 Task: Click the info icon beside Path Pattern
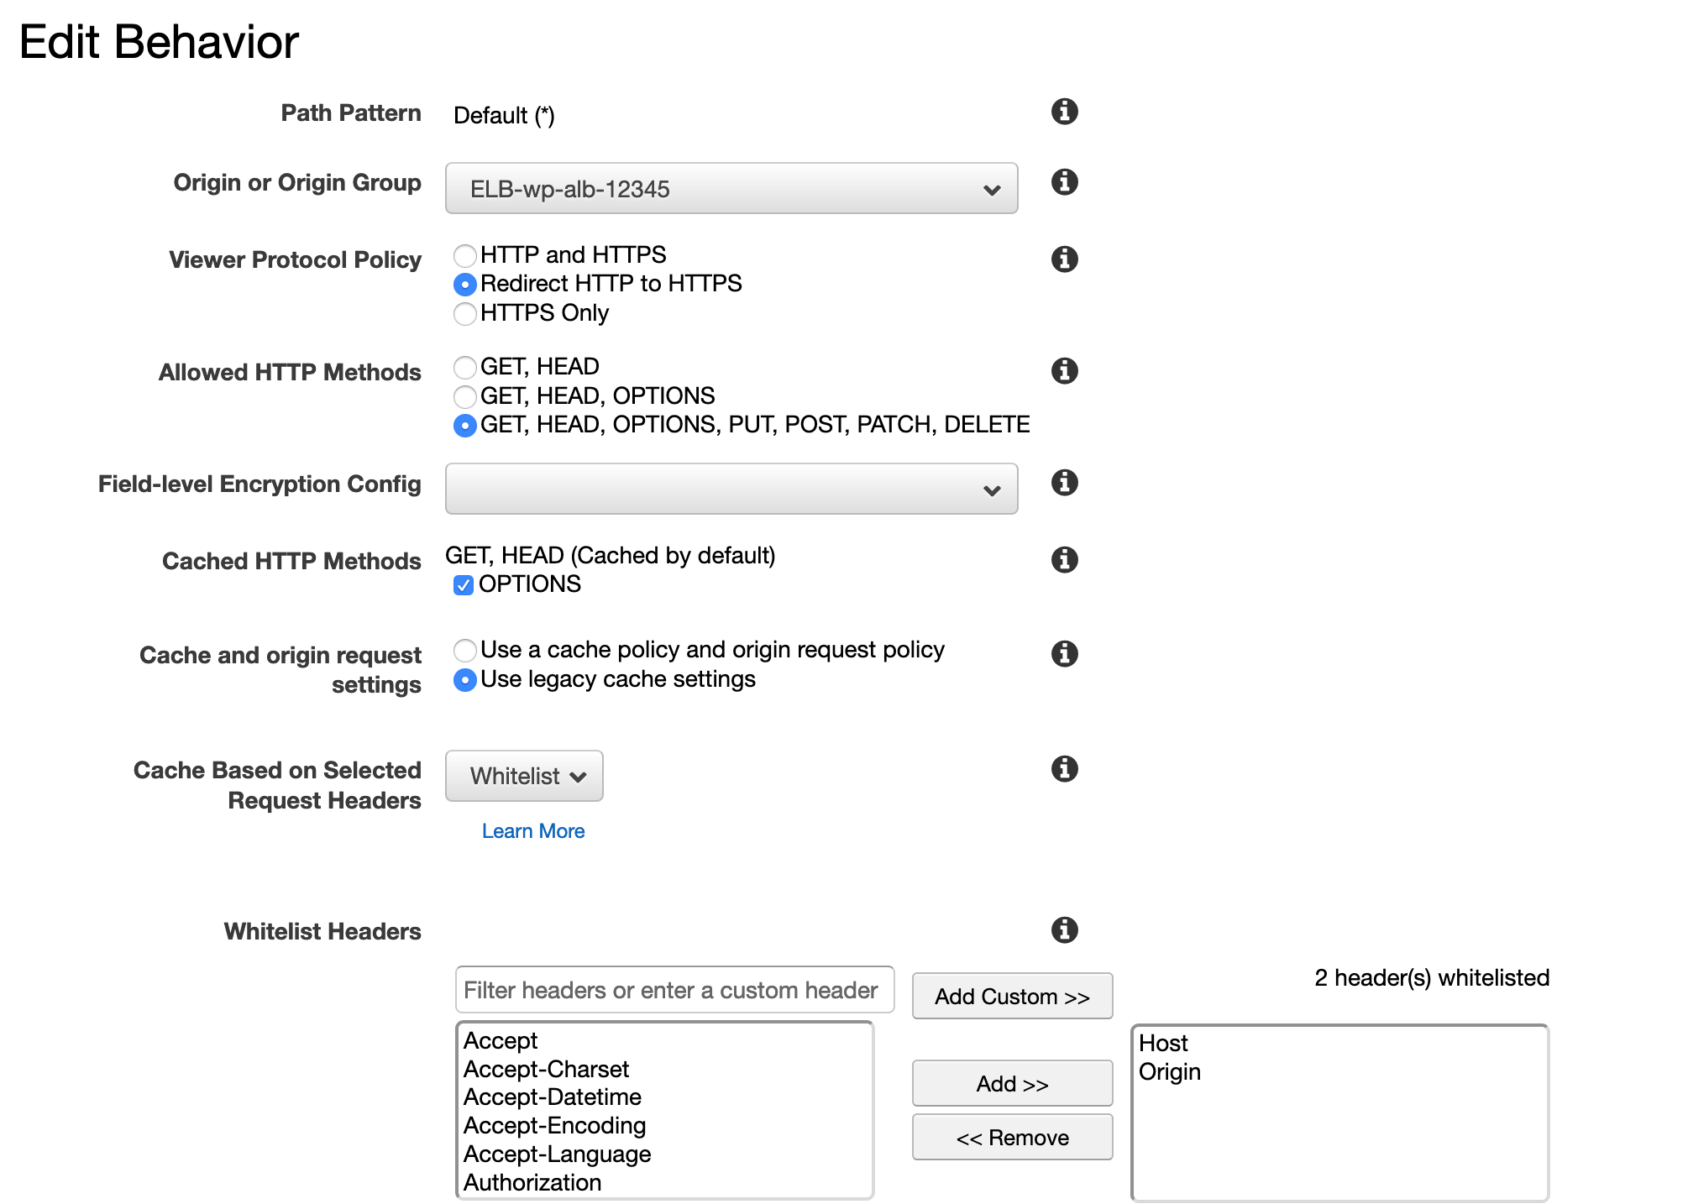click(1064, 112)
